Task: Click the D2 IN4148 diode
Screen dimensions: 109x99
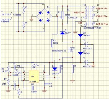Action: [80, 36]
